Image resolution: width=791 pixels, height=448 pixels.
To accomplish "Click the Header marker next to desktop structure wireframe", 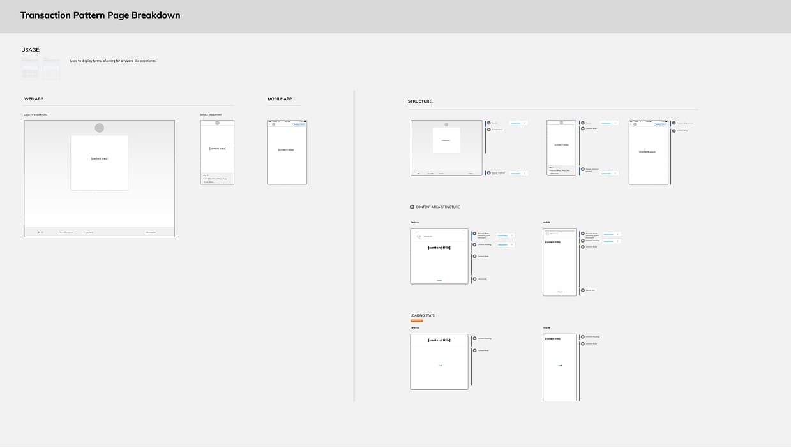I will point(488,123).
